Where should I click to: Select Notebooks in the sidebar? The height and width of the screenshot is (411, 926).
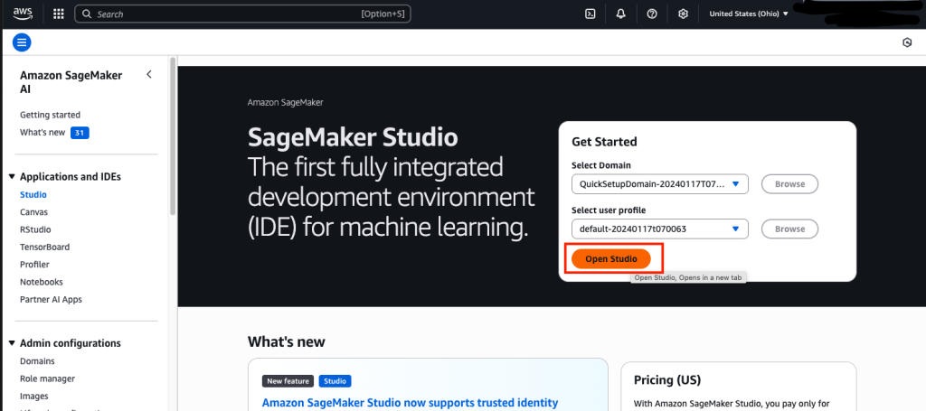[42, 282]
